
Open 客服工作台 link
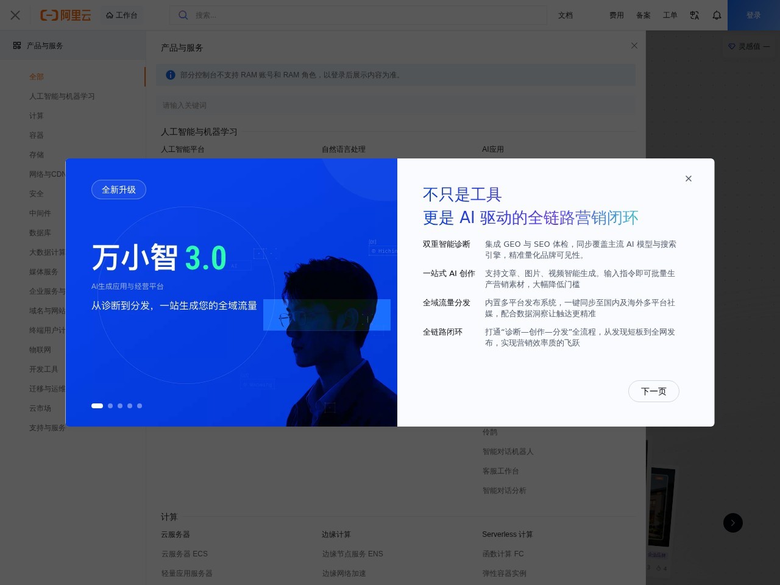501,471
